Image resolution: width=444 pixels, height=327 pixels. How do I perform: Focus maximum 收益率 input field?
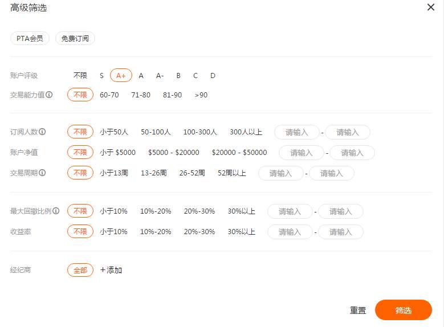pos(341,232)
